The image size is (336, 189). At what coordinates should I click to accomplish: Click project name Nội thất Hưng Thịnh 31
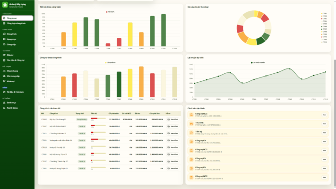[58, 155]
